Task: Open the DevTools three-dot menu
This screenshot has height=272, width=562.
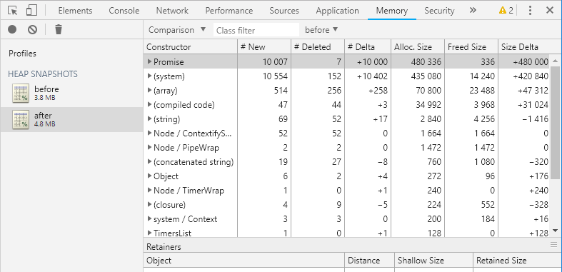Action: [x=530, y=11]
